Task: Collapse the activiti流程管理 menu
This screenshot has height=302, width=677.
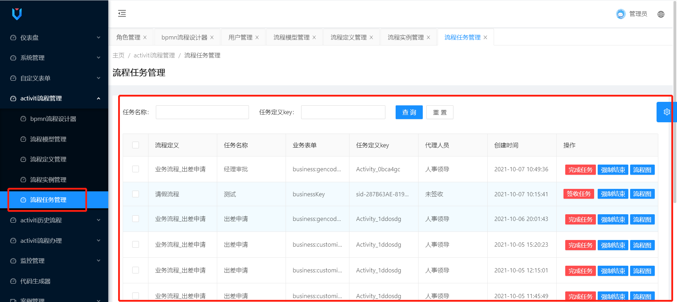Action: tap(98, 99)
